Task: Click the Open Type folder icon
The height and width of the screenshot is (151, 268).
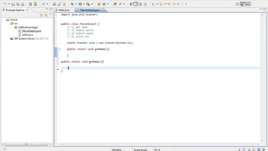Action: tap(115, 4)
